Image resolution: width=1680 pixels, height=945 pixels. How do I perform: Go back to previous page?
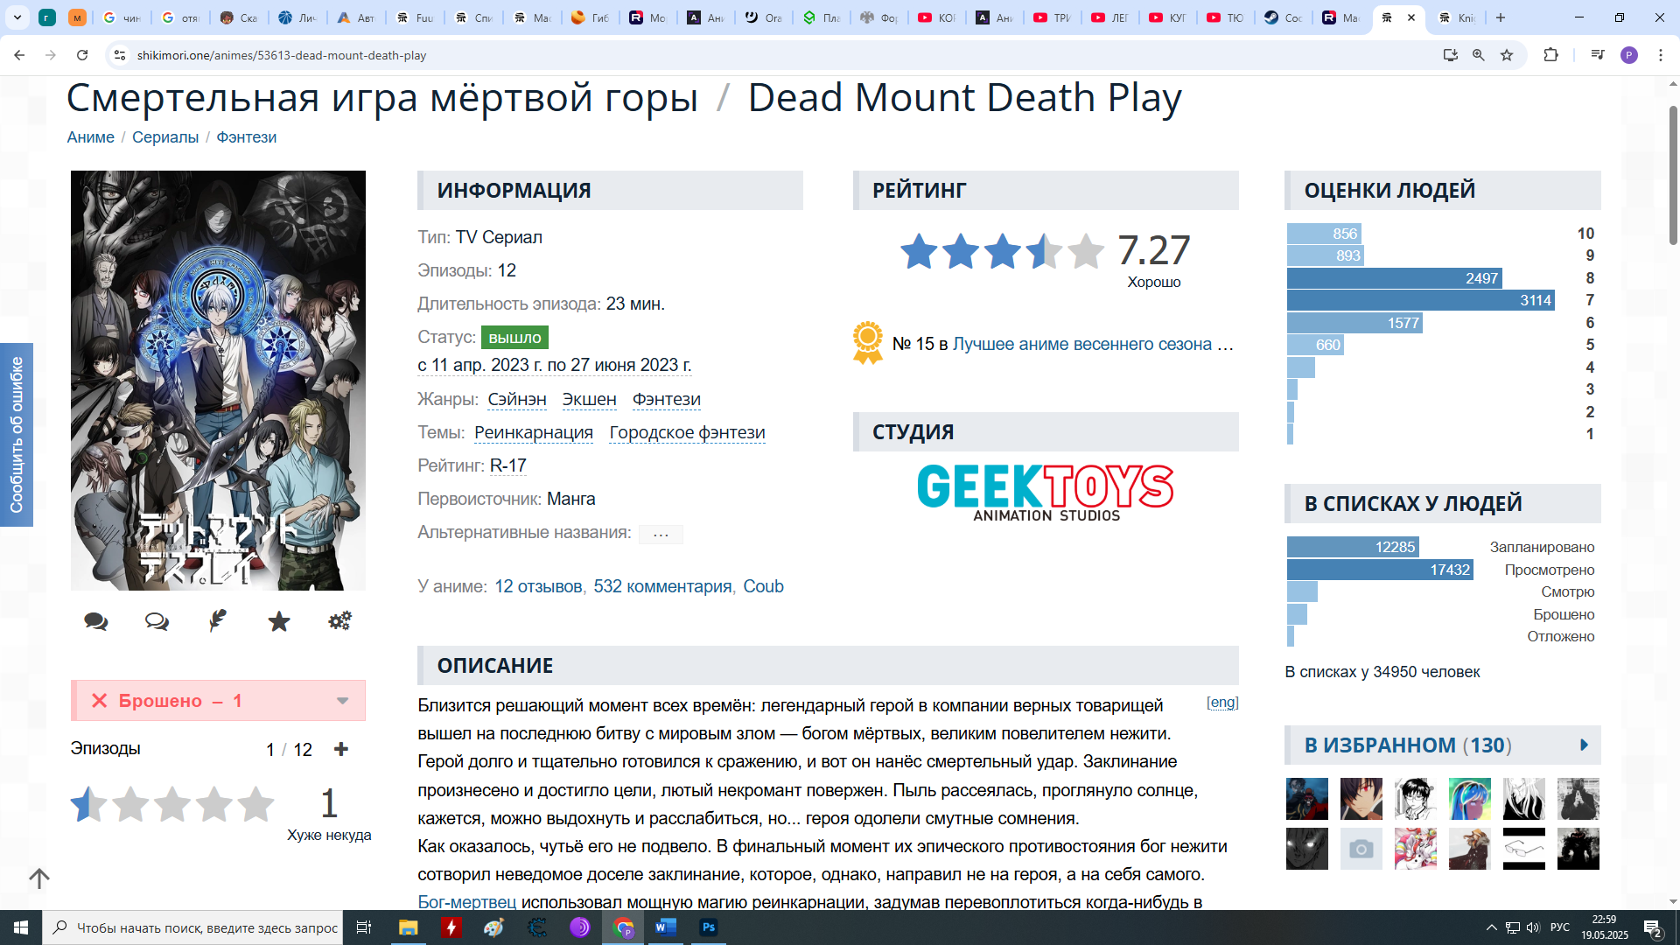pyautogui.click(x=19, y=55)
